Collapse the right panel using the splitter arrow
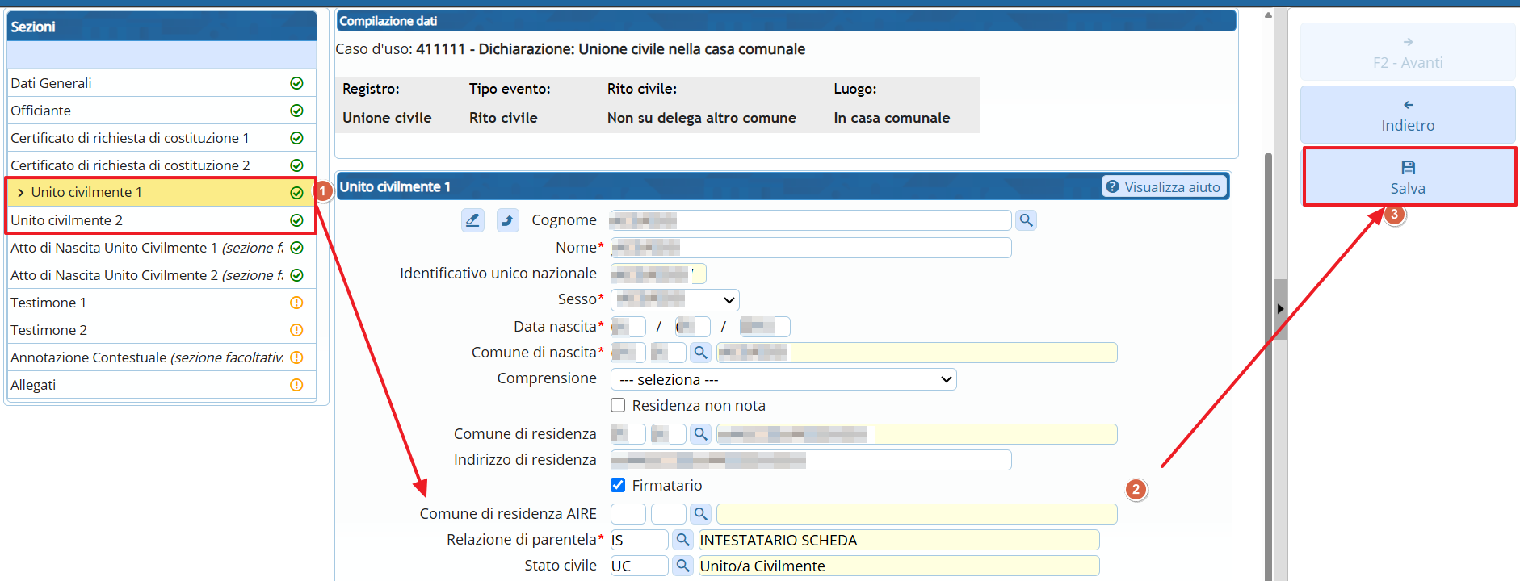This screenshot has height=581, width=1520. pos(1280,309)
